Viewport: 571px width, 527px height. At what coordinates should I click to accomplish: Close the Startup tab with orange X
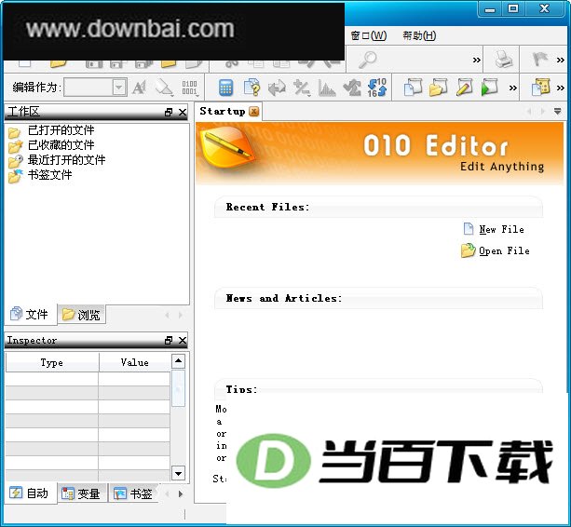click(254, 112)
